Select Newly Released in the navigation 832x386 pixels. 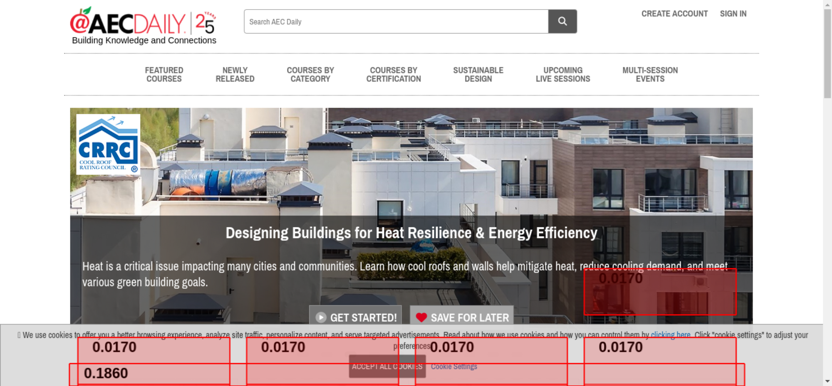tap(235, 75)
